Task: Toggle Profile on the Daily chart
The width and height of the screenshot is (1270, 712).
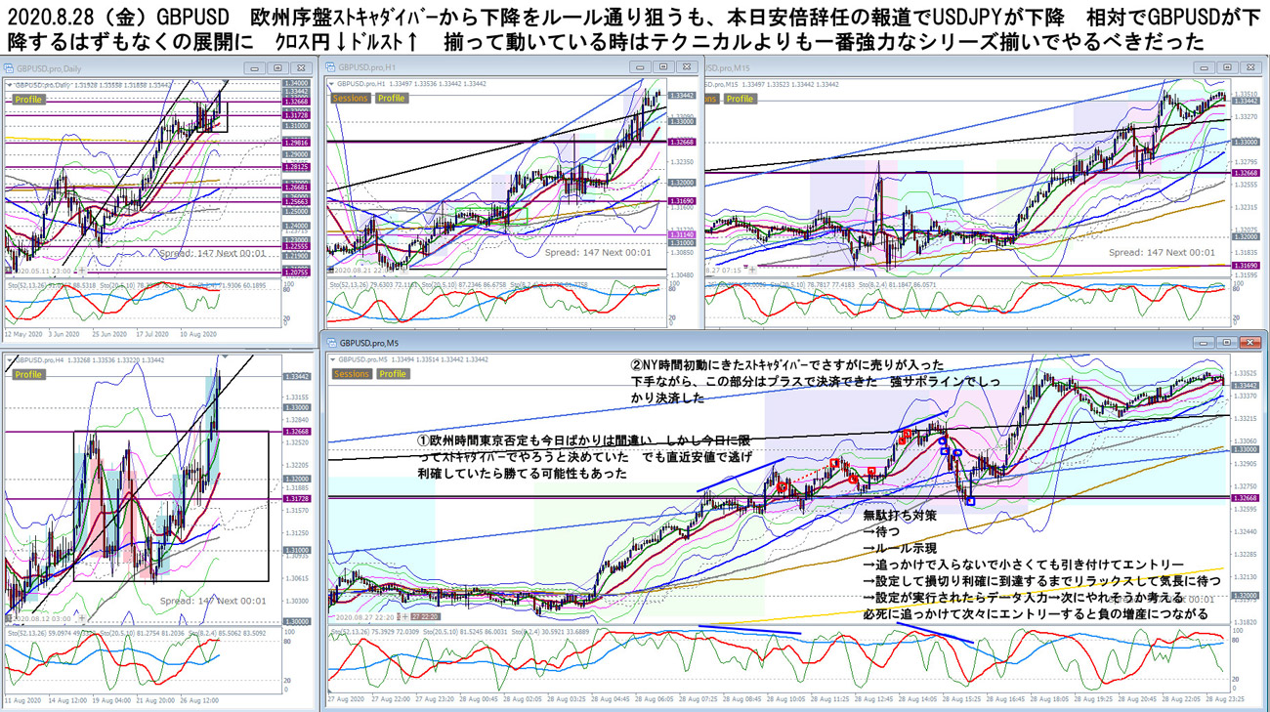Action: point(28,99)
